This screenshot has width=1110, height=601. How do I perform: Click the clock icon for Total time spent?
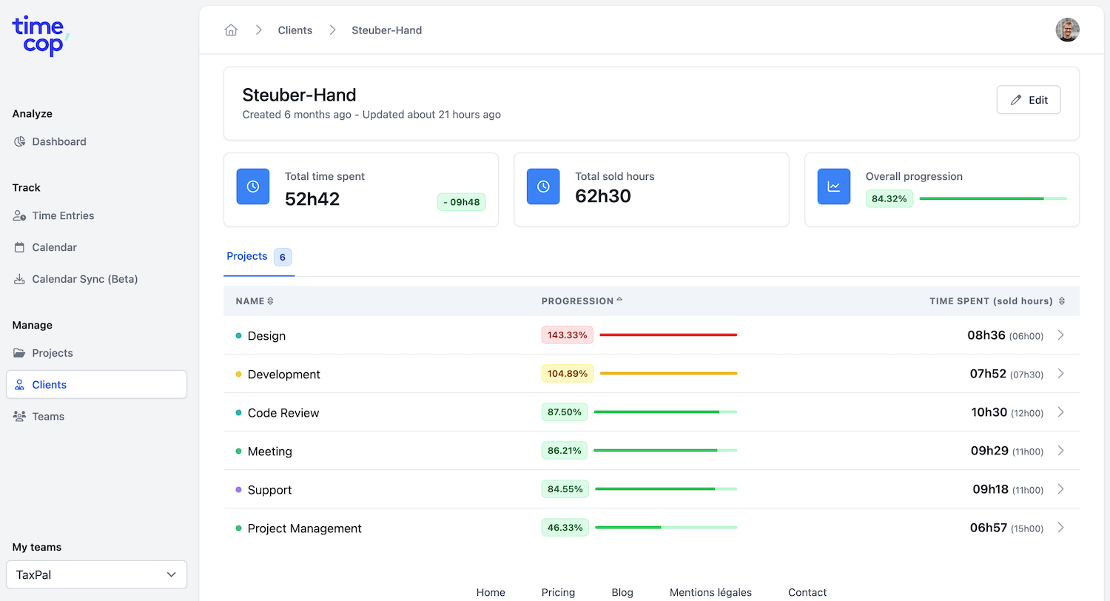tap(253, 187)
